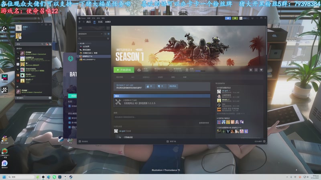Open the downloads manager at bottom center

click(171, 142)
